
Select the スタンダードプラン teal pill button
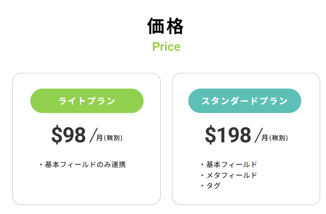(244, 101)
